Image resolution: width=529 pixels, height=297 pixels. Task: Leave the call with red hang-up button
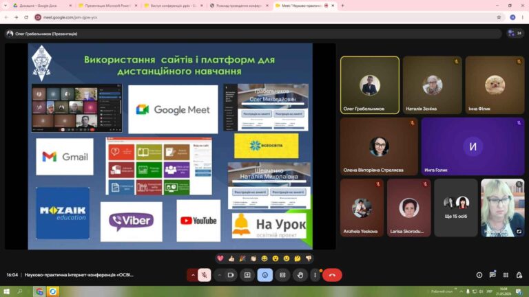pyautogui.click(x=332, y=275)
